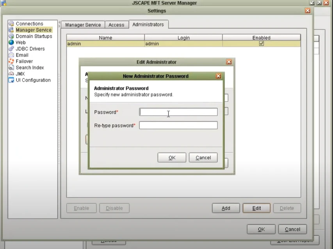The height and width of the screenshot is (249, 333).
Task: Switch to the Access tab
Action: [x=116, y=24]
